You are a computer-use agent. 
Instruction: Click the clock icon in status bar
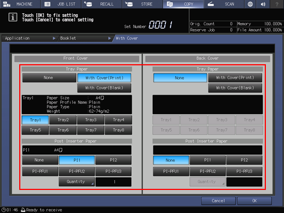(3, 210)
